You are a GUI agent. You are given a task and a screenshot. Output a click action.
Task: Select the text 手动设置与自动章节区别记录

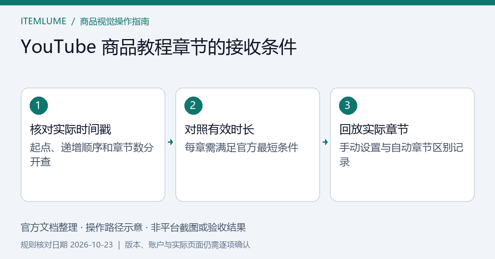click(x=401, y=155)
